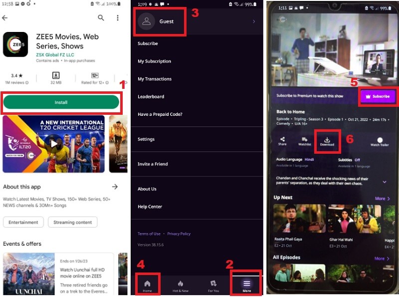
Task: Tap the back arrow in Play Store
Action: coord(5,17)
